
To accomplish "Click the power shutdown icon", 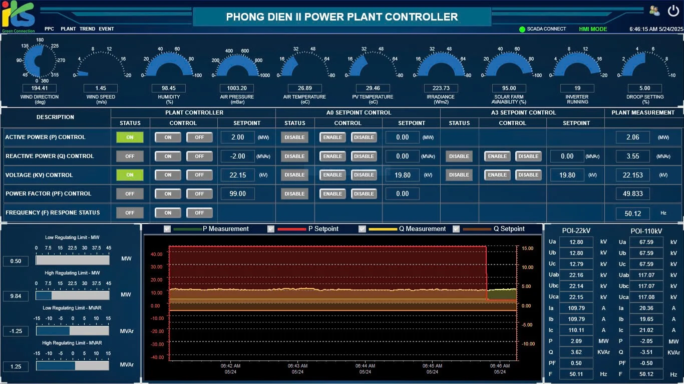I will (x=673, y=10).
